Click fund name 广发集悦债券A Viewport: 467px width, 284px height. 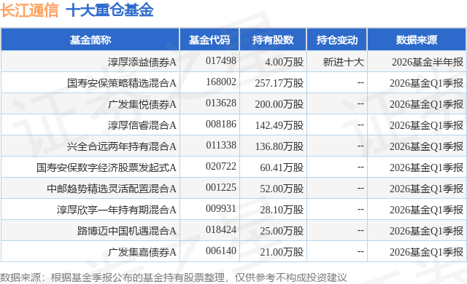click(142, 104)
